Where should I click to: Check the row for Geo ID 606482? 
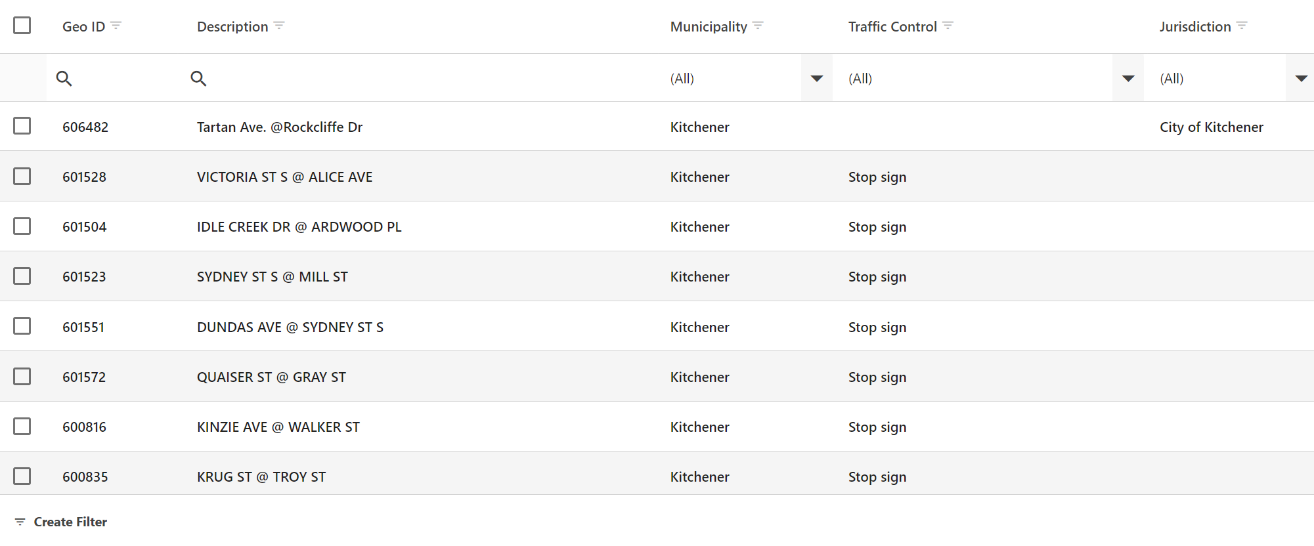[22, 126]
